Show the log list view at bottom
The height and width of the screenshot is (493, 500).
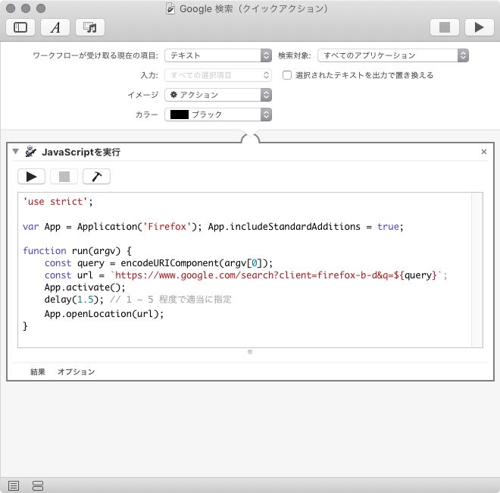click(14, 485)
